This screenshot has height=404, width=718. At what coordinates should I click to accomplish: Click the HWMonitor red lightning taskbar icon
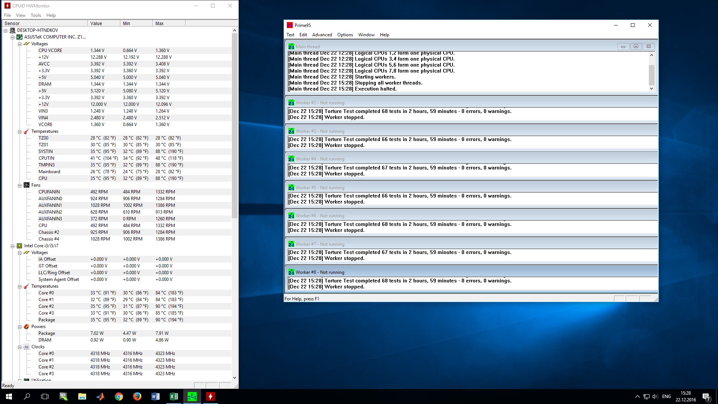coord(210,397)
